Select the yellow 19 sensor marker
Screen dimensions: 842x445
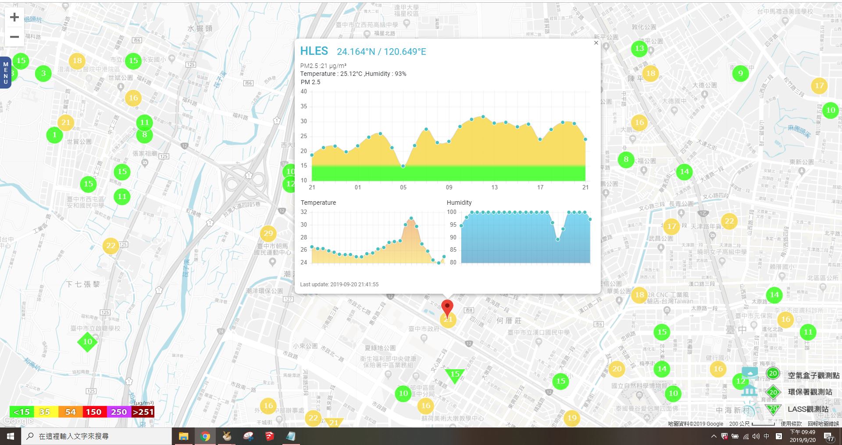tap(572, 417)
